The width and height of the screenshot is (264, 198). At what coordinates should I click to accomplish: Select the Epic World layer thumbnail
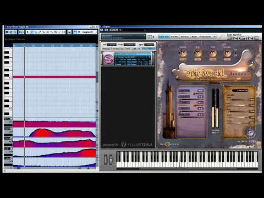(x=108, y=59)
